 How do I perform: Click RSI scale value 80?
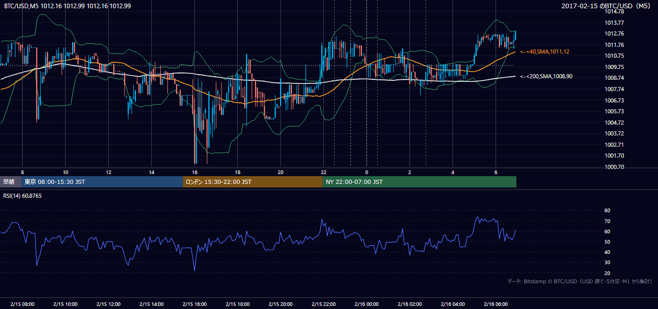pyautogui.click(x=607, y=211)
